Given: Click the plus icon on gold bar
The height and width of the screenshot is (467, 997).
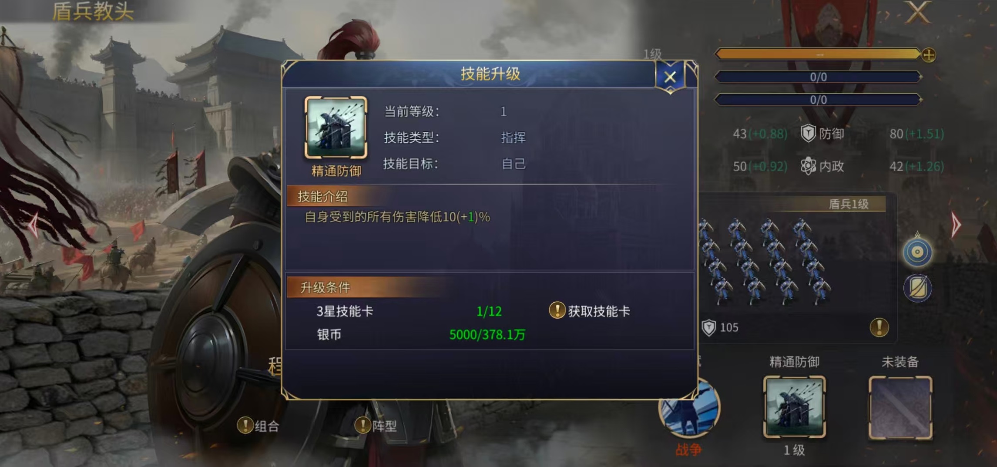Looking at the screenshot, I should point(928,55).
